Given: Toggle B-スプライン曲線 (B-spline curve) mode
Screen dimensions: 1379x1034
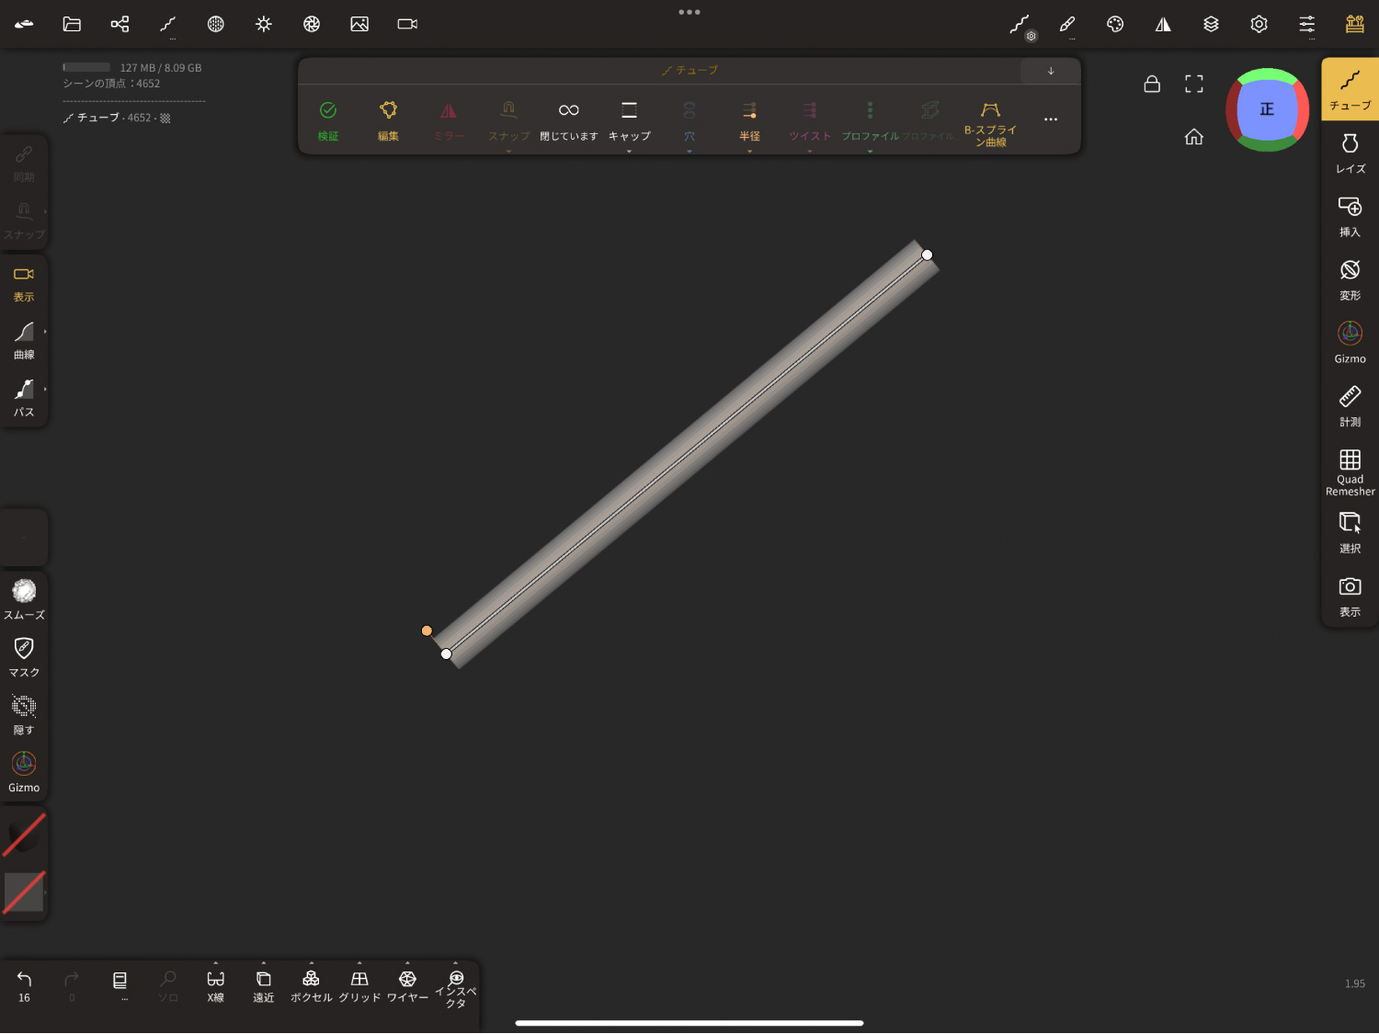Looking at the screenshot, I should pyautogui.click(x=990, y=121).
